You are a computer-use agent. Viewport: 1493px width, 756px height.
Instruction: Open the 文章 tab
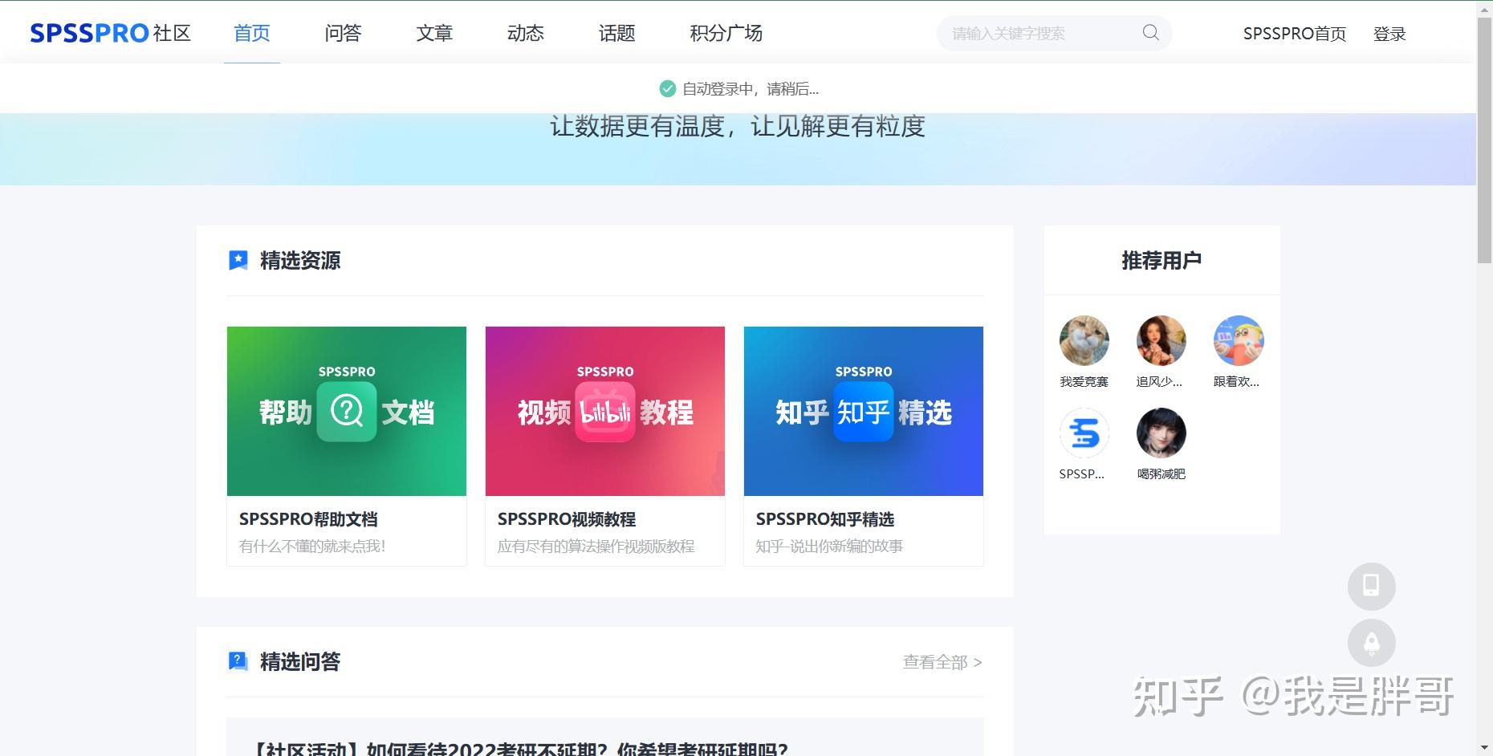click(434, 33)
